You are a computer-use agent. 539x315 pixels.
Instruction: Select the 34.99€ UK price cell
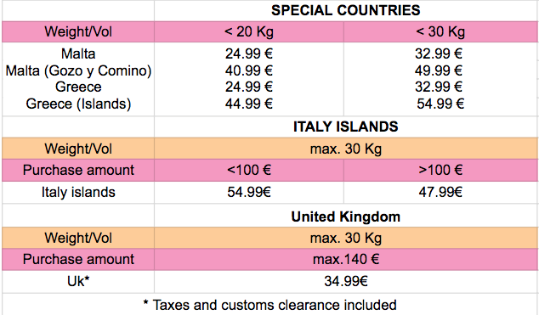click(346, 281)
